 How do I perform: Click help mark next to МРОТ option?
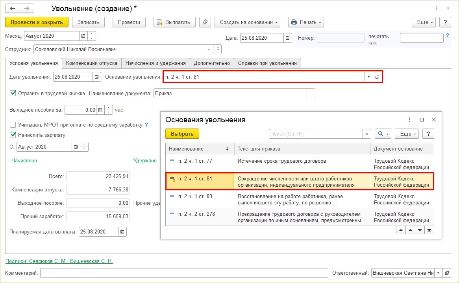coord(146,125)
